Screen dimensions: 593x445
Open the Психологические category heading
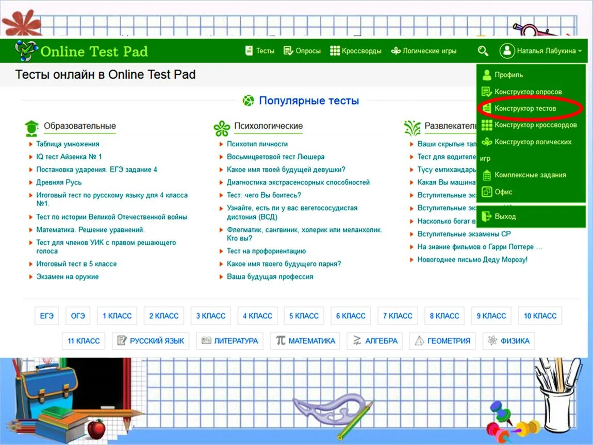tap(269, 126)
